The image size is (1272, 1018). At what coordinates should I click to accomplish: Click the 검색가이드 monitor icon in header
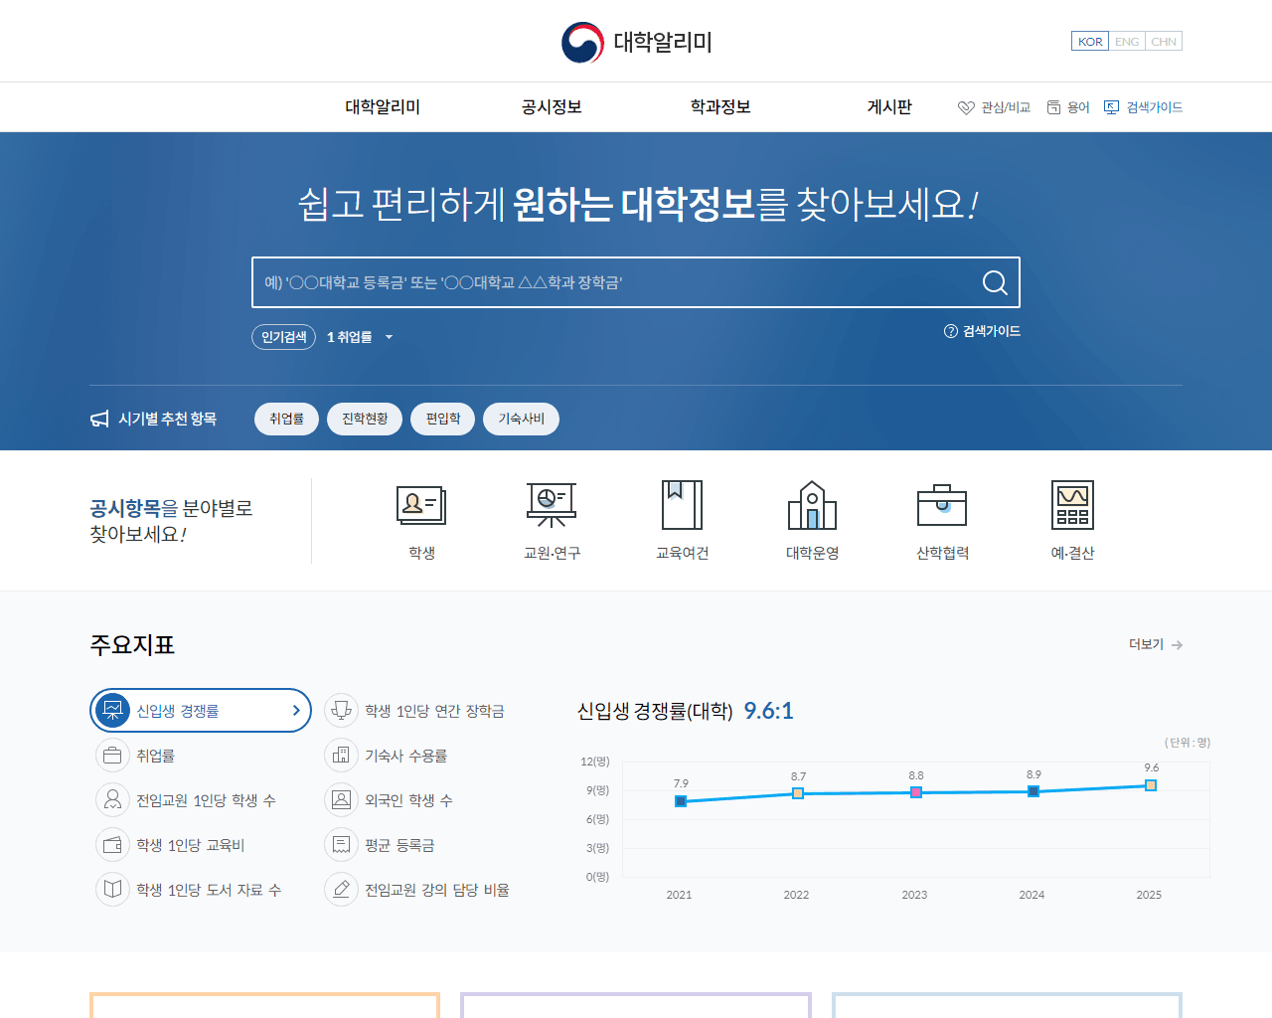click(x=1112, y=107)
